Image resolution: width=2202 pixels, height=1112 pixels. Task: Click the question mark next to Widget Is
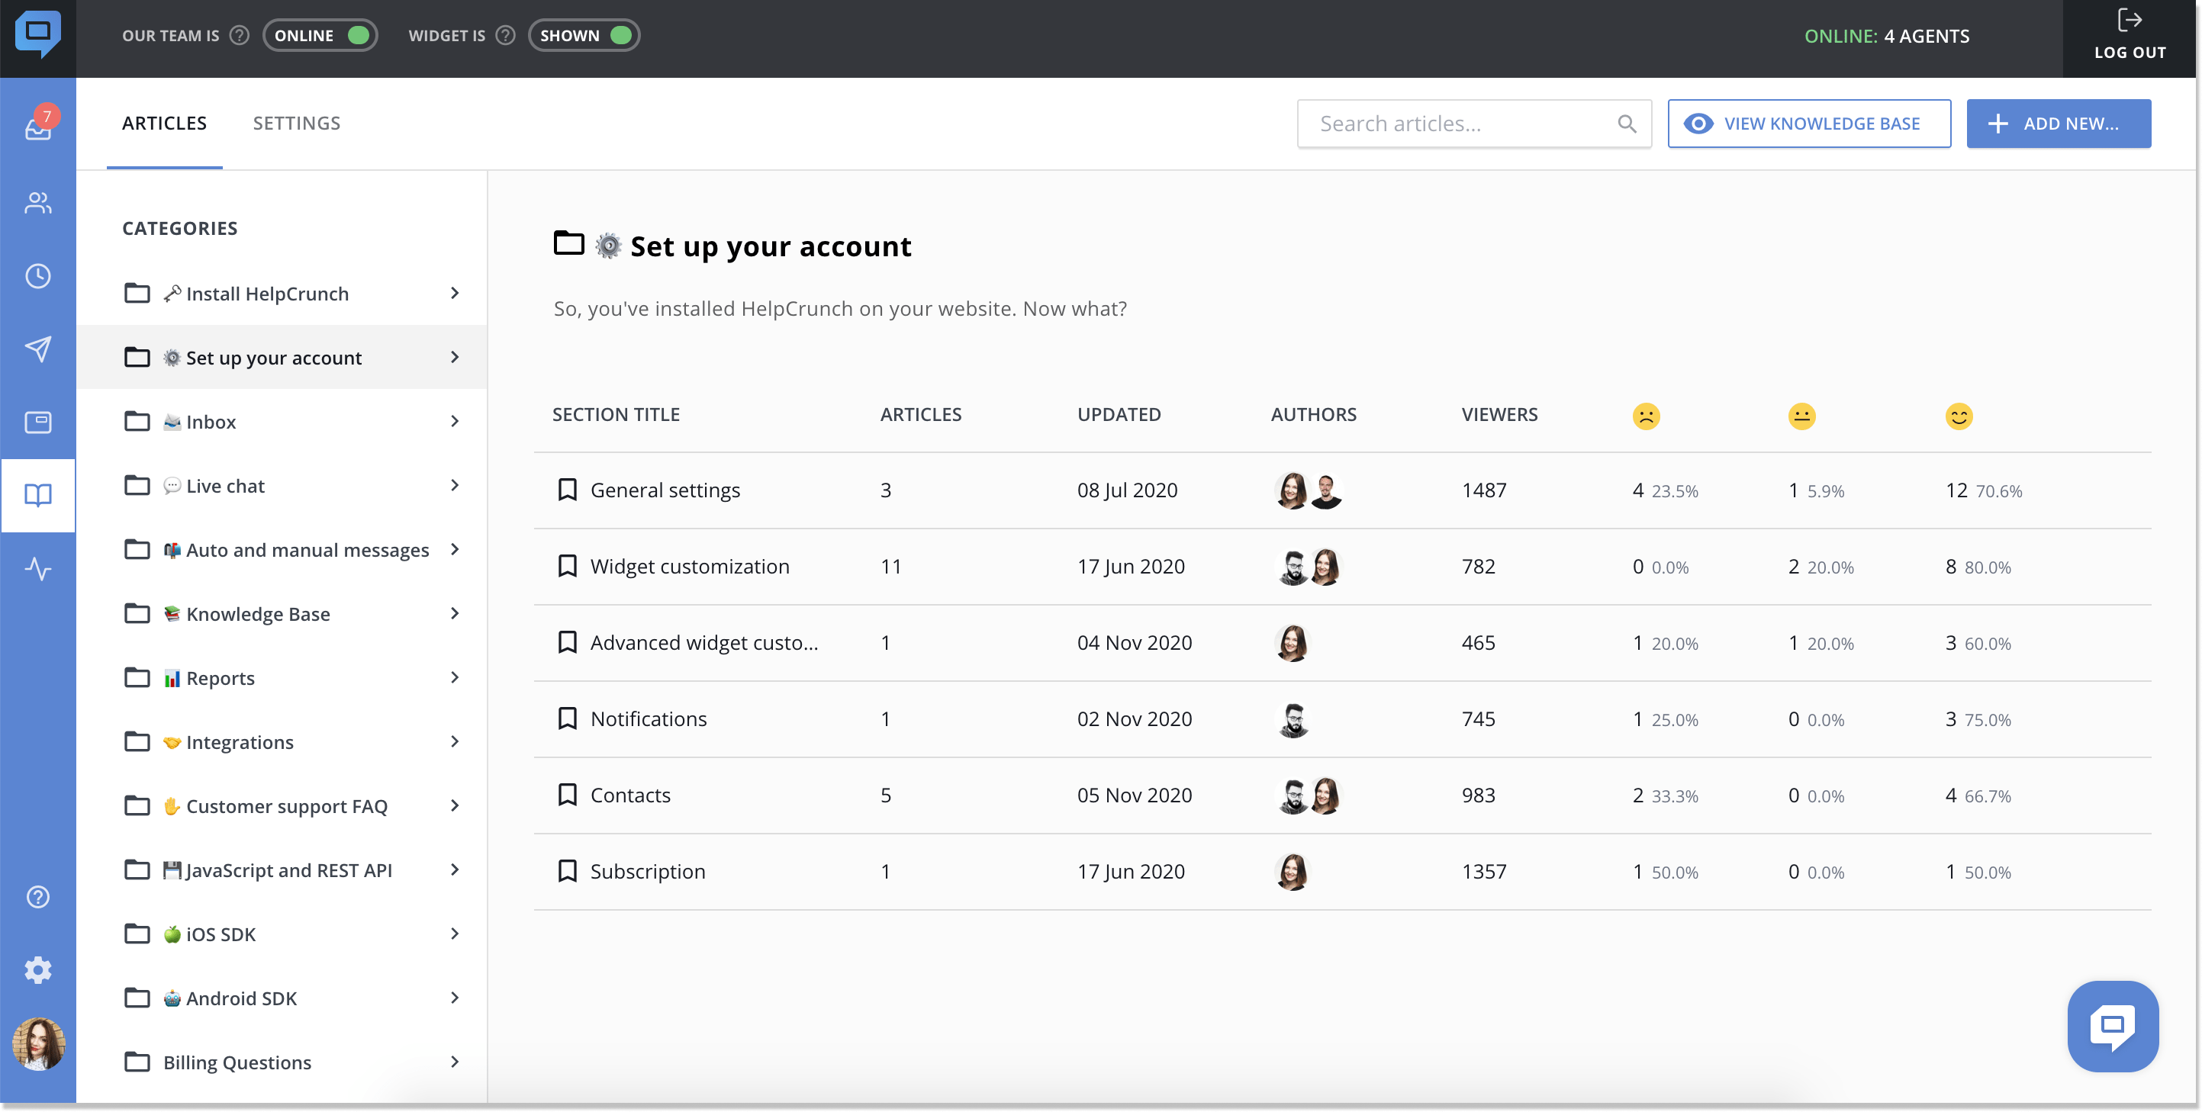(x=505, y=35)
